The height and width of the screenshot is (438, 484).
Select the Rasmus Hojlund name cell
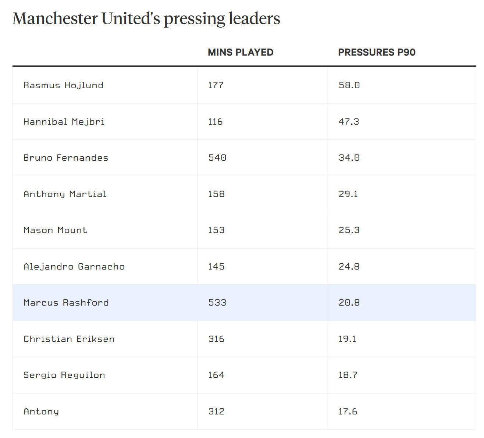coord(63,85)
